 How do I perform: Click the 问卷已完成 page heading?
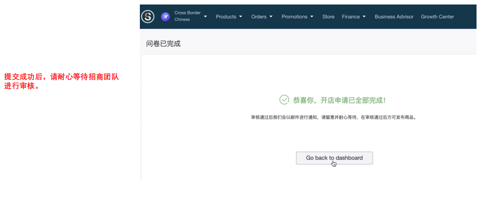tap(163, 43)
